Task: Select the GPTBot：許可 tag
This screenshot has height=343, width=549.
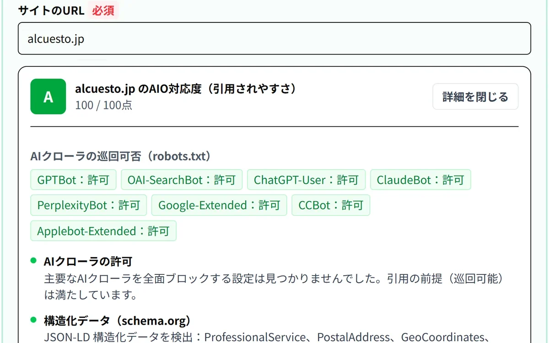Action: (x=73, y=180)
